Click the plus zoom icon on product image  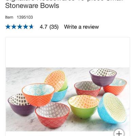(119, 133)
